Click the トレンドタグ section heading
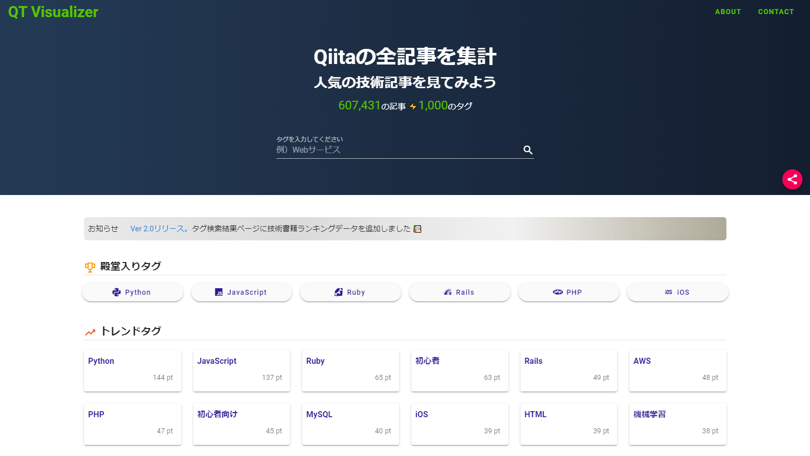 click(x=131, y=331)
